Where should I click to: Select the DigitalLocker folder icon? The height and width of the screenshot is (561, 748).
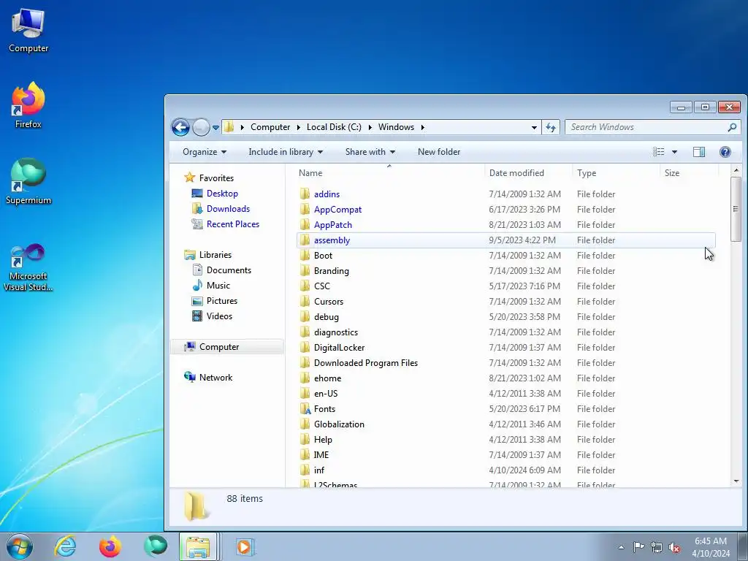click(305, 347)
